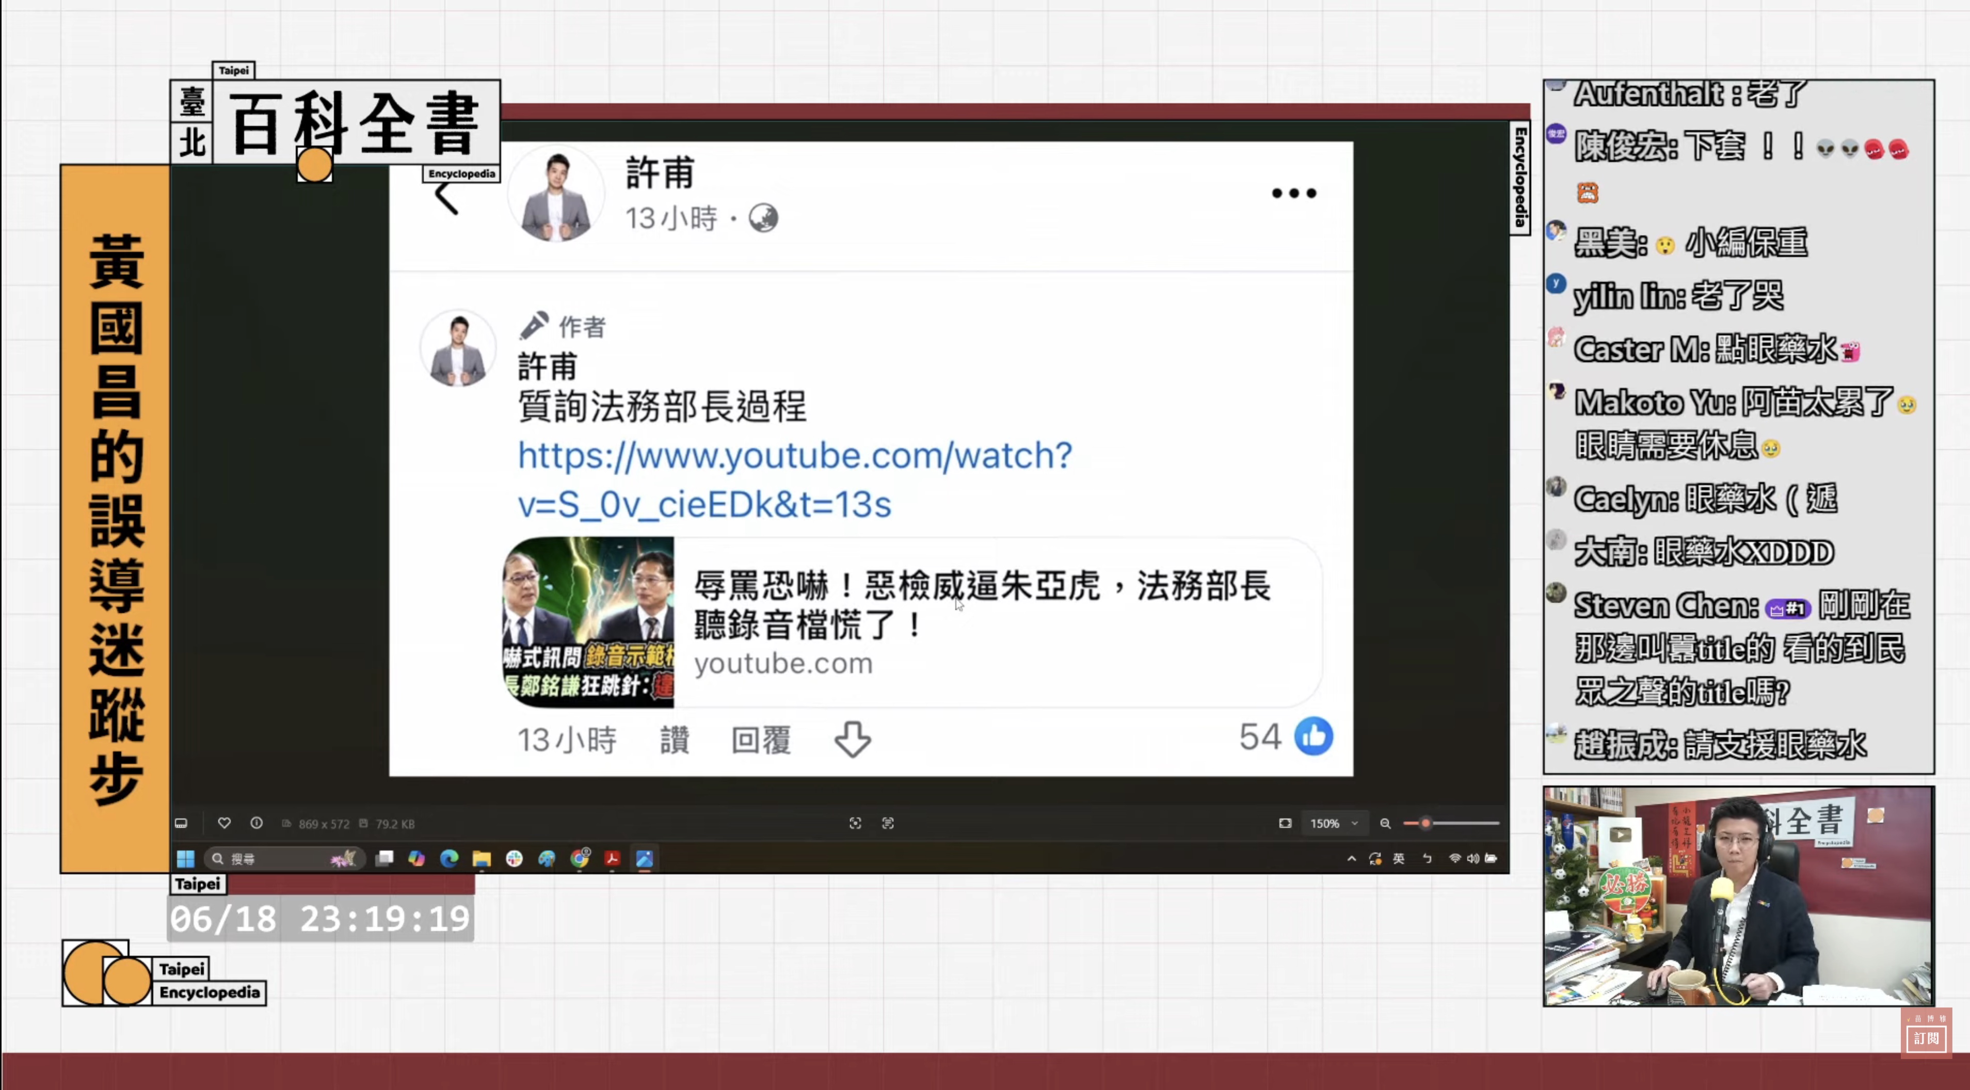Image resolution: width=1970 pixels, height=1090 pixels.
Task: Open the youtube.com/watch link in the comment
Action: [x=795, y=479]
